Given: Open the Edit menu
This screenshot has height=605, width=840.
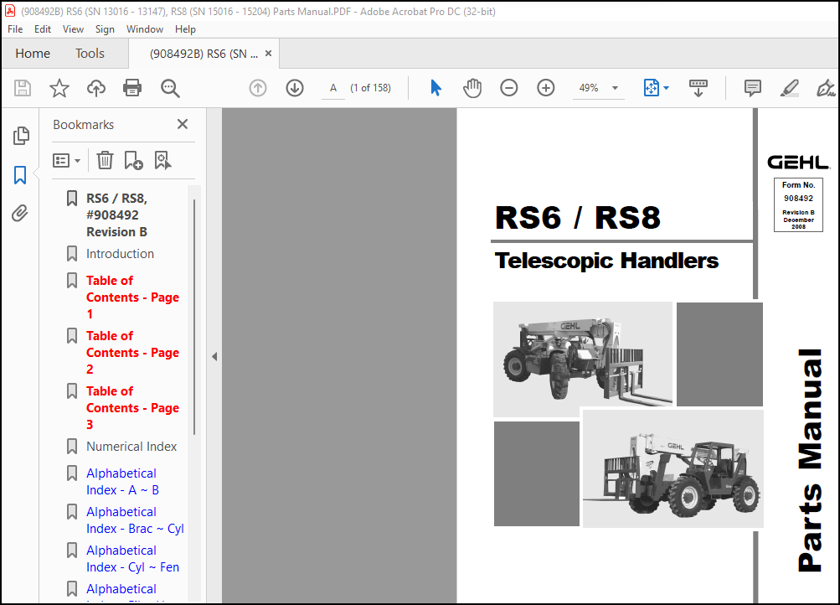Looking at the screenshot, I should (43, 29).
